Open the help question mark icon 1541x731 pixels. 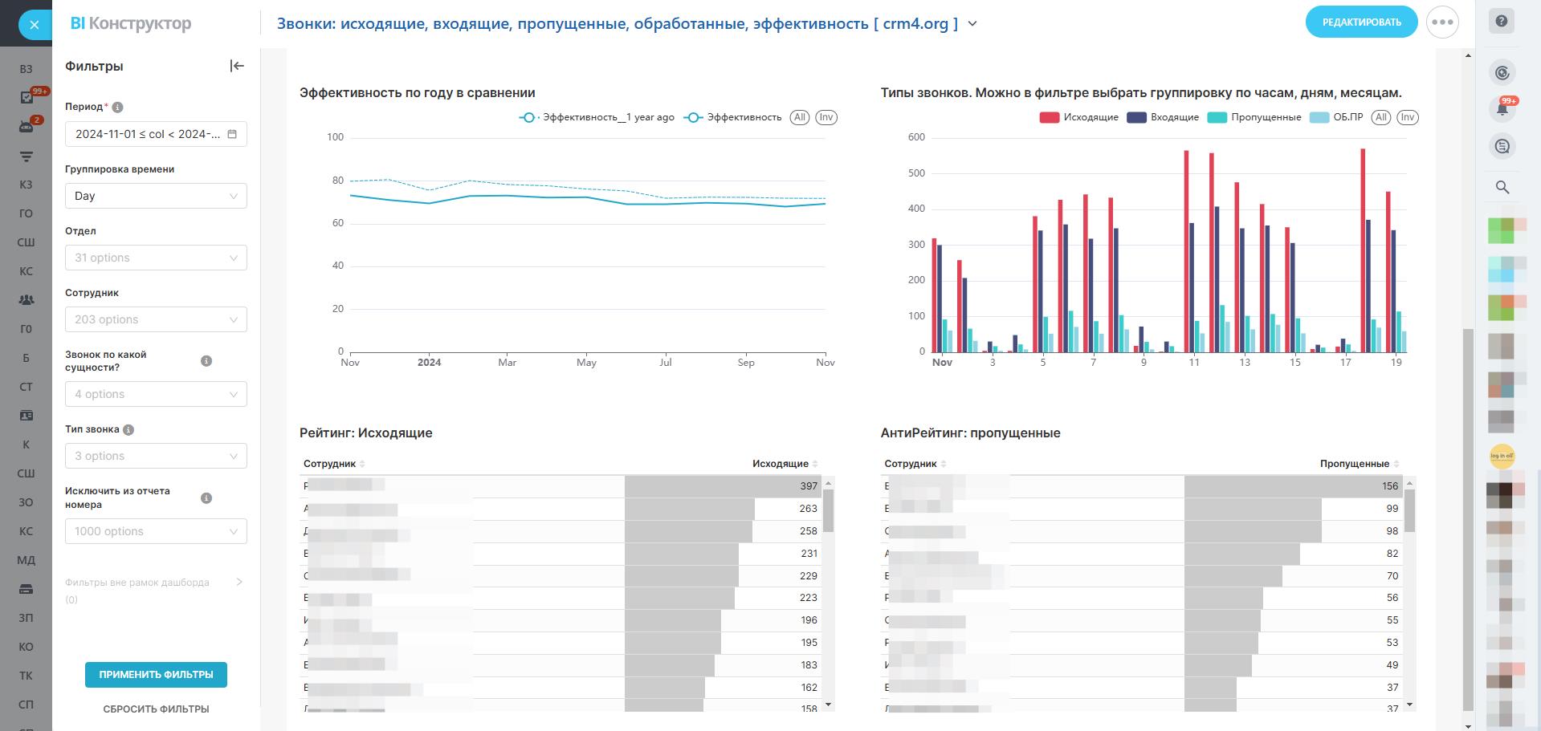click(1502, 22)
